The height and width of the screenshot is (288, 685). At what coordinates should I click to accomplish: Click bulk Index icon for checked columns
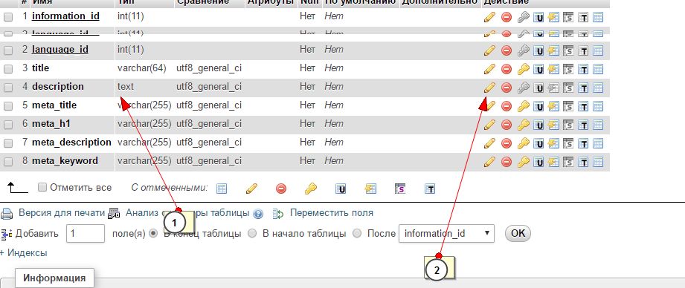pos(370,189)
